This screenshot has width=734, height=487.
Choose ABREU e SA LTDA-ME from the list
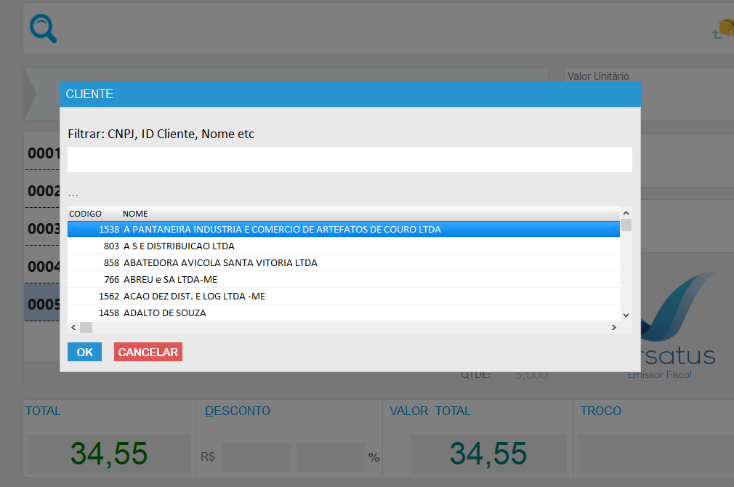tap(170, 279)
